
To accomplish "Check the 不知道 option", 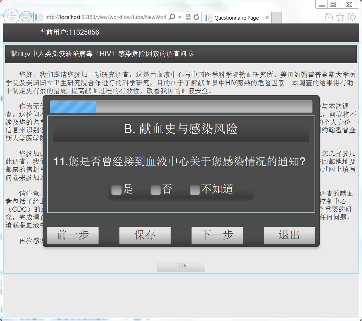I will [195, 190].
